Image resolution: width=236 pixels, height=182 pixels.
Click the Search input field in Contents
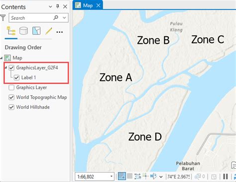coord(38,18)
